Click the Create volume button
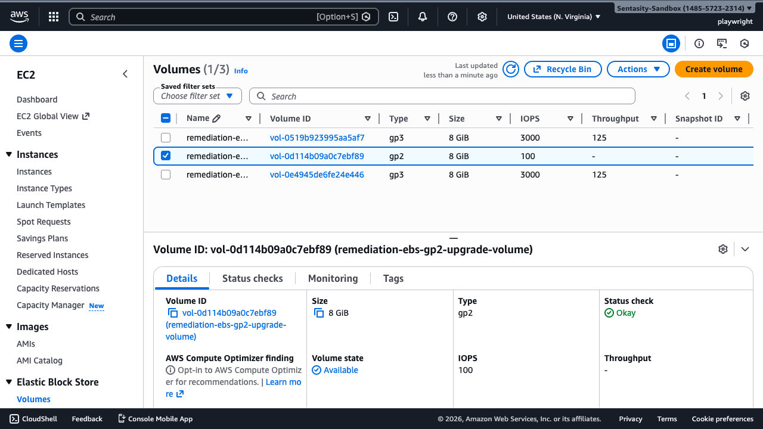 pyautogui.click(x=714, y=69)
